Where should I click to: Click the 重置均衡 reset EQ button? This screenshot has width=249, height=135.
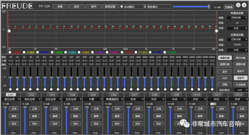point(240,64)
